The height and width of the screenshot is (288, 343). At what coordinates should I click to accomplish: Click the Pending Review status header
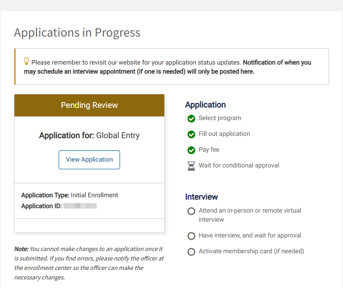tap(89, 105)
